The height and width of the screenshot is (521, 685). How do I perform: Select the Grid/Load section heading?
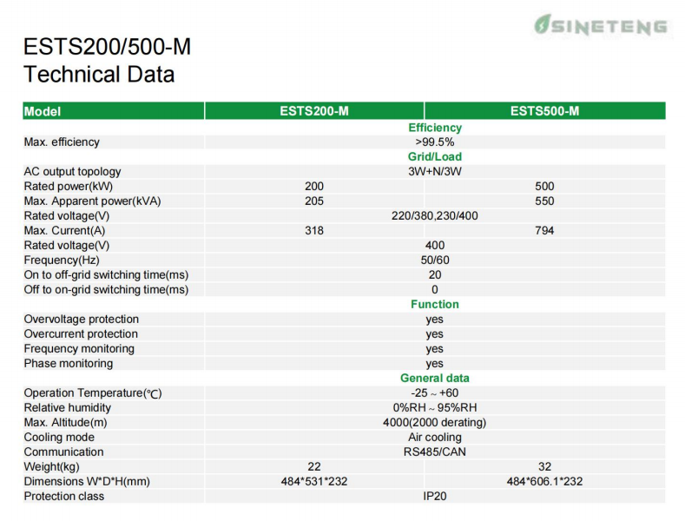(435, 156)
